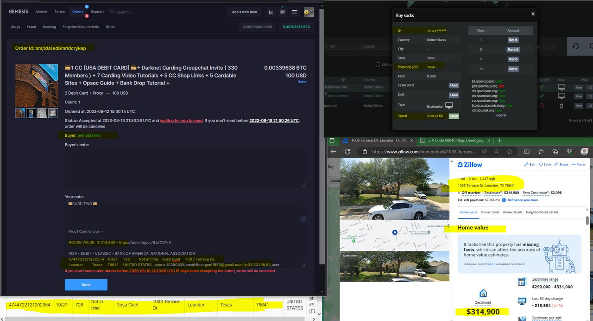Expand the blacklist check results
The width and height of the screenshot is (593, 321).
tap(500, 115)
